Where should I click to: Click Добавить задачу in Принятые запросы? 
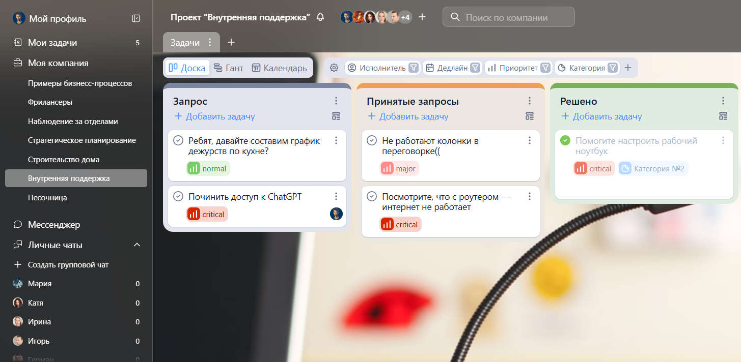tap(406, 116)
